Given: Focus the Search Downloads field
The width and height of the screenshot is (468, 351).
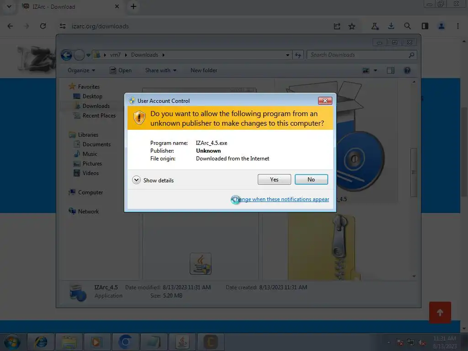Looking at the screenshot, I should pyautogui.click(x=362, y=55).
